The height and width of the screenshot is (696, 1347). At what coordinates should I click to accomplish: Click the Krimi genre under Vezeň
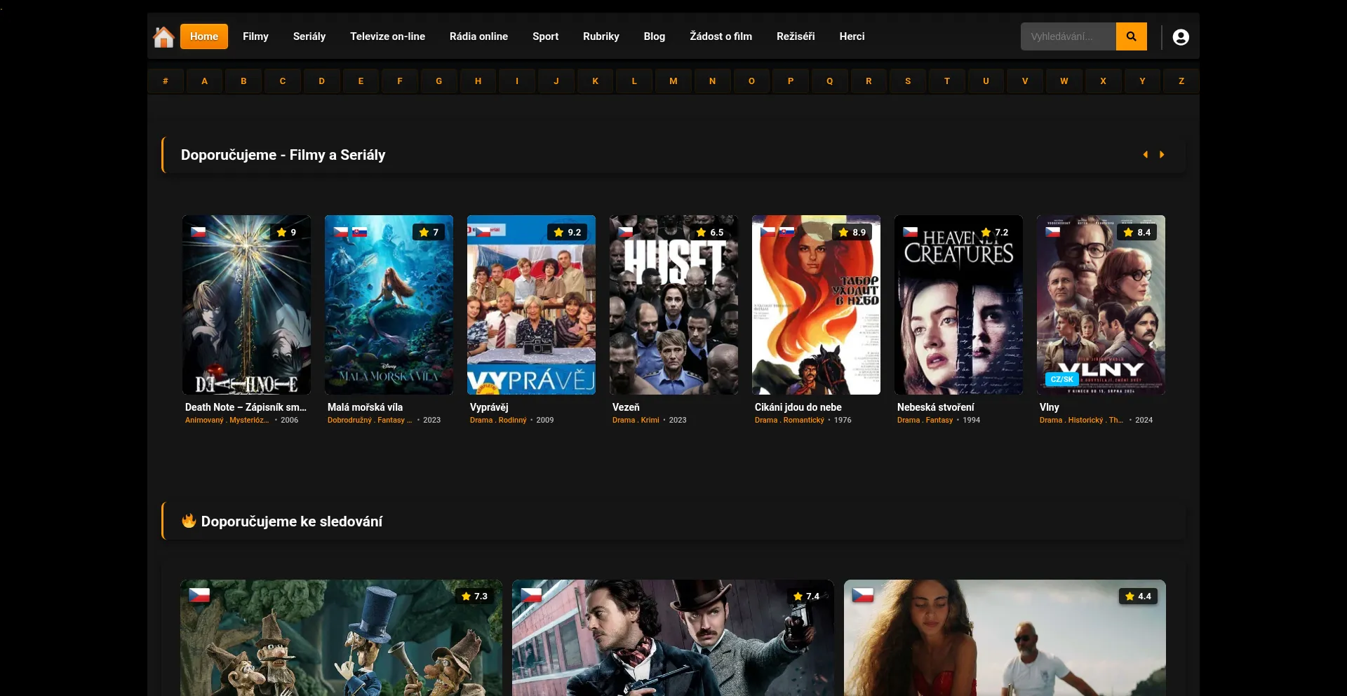pyautogui.click(x=650, y=421)
